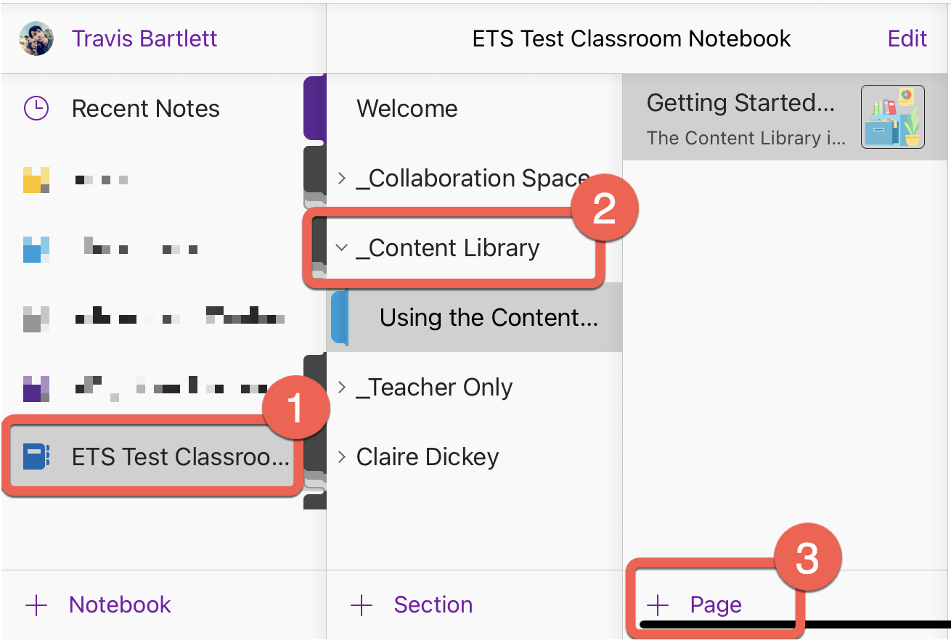Screen dimensions: 951x643
Task: Open Recent Notes clock icon
Action: pos(36,109)
